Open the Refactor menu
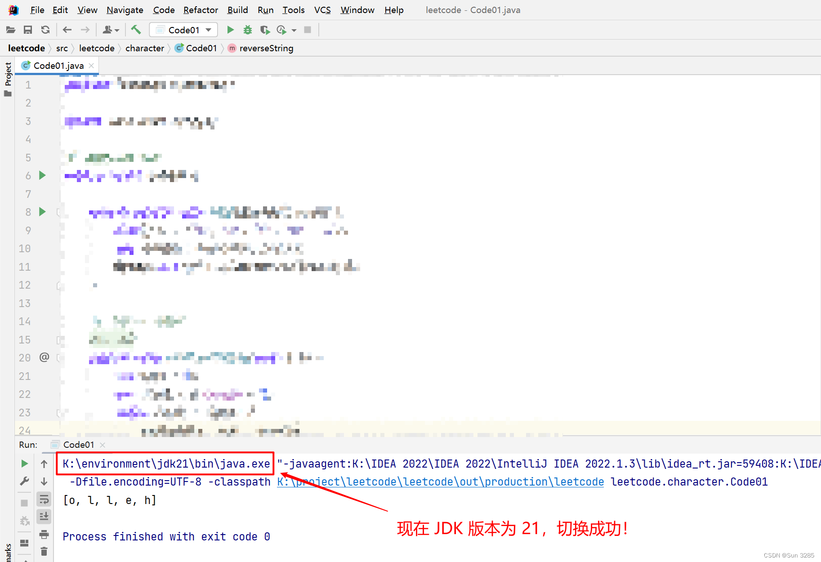Viewport: 821px width, 562px height. coord(201,10)
